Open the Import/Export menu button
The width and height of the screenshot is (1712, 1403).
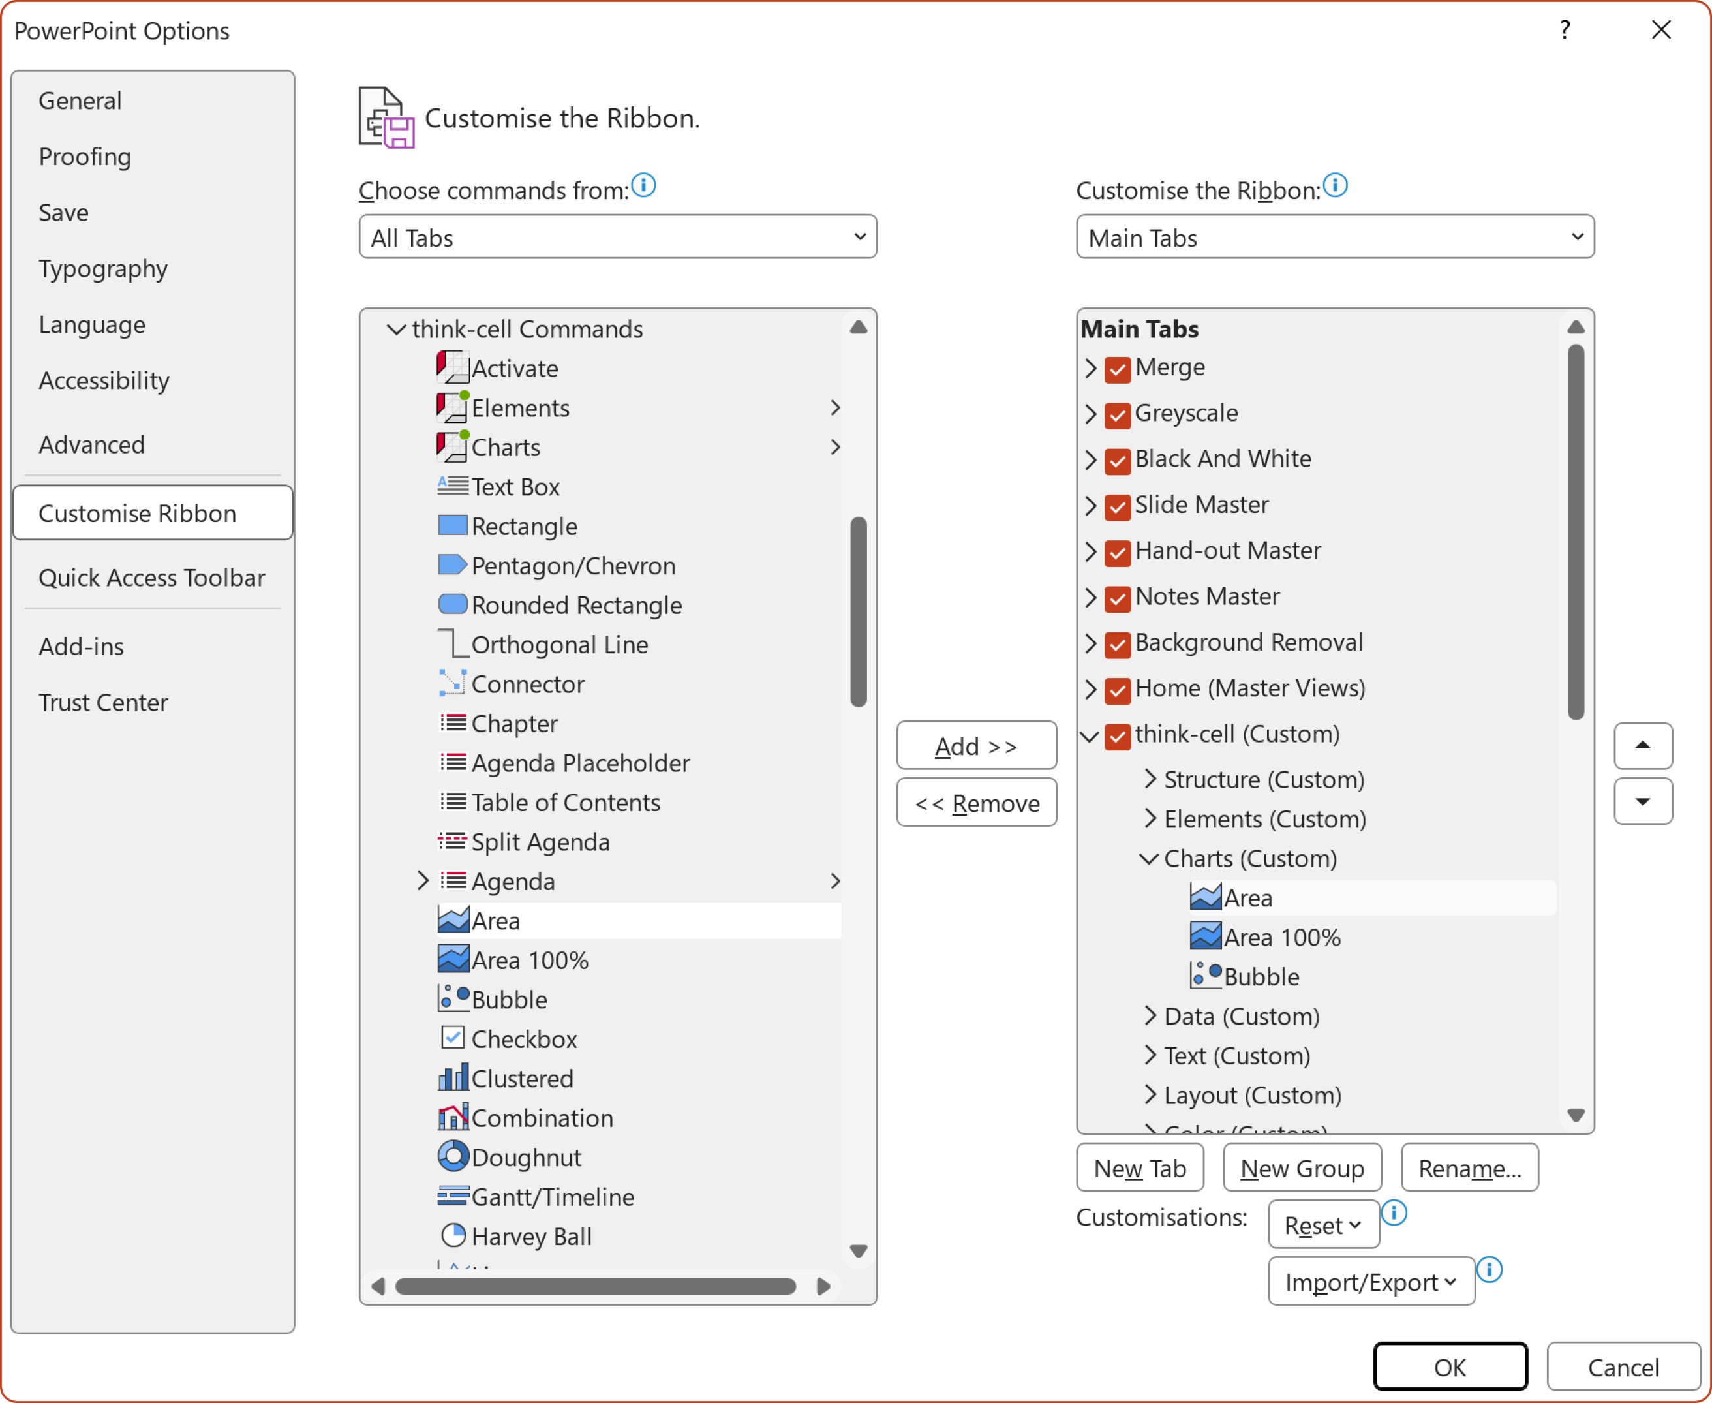pyautogui.click(x=1371, y=1281)
